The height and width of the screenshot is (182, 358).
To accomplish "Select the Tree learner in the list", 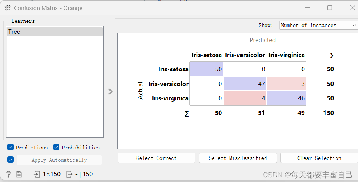I will pyautogui.click(x=54, y=32).
